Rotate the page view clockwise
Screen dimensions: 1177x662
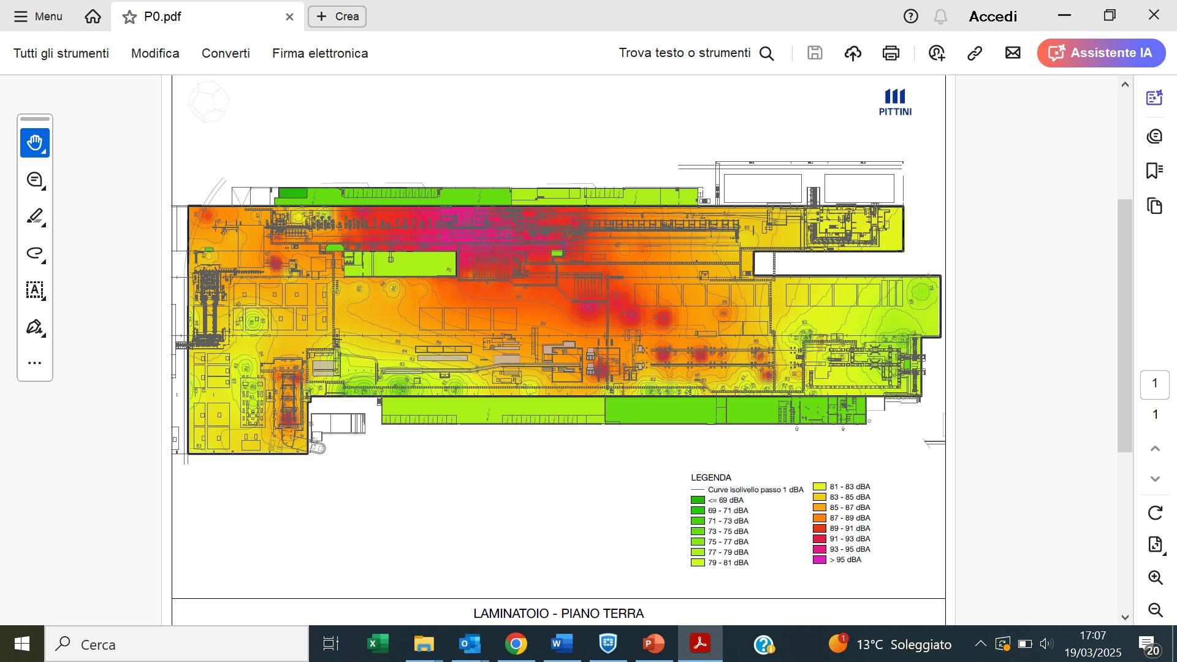1155,512
